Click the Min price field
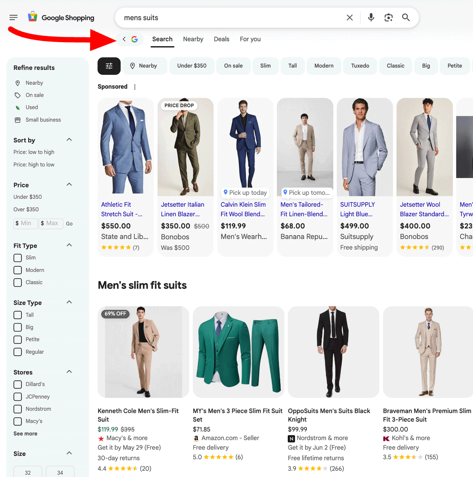The width and height of the screenshot is (473, 477). (25, 223)
